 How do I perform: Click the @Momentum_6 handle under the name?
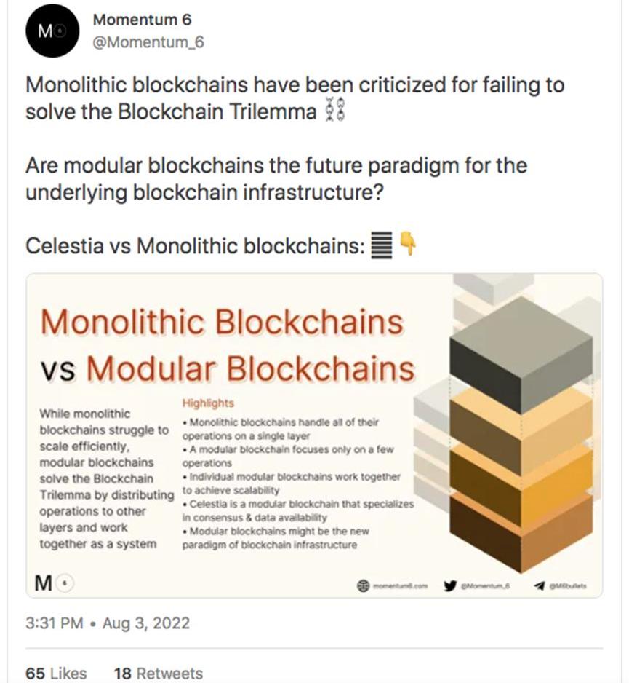click(148, 42)
